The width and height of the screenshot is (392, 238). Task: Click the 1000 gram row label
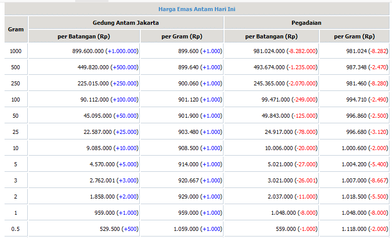16,51
